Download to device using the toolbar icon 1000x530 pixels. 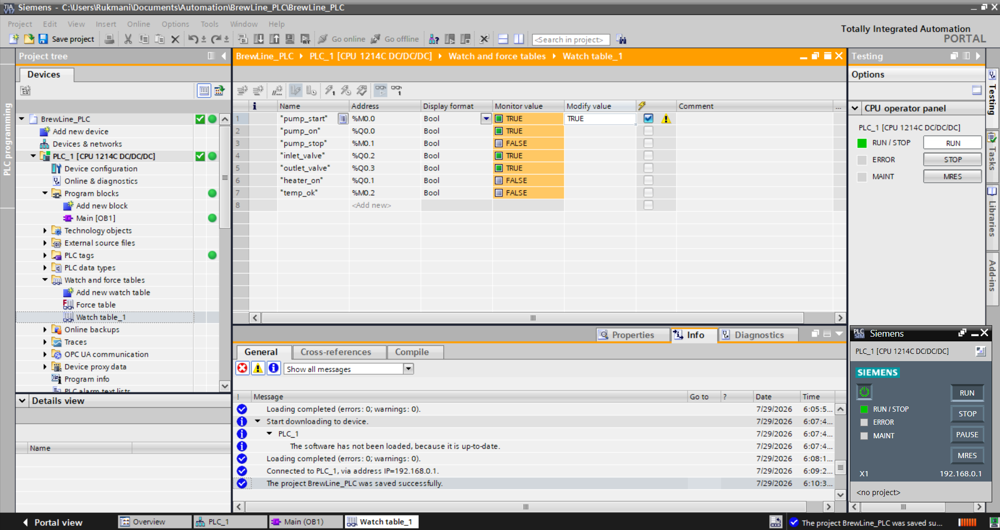259,39
